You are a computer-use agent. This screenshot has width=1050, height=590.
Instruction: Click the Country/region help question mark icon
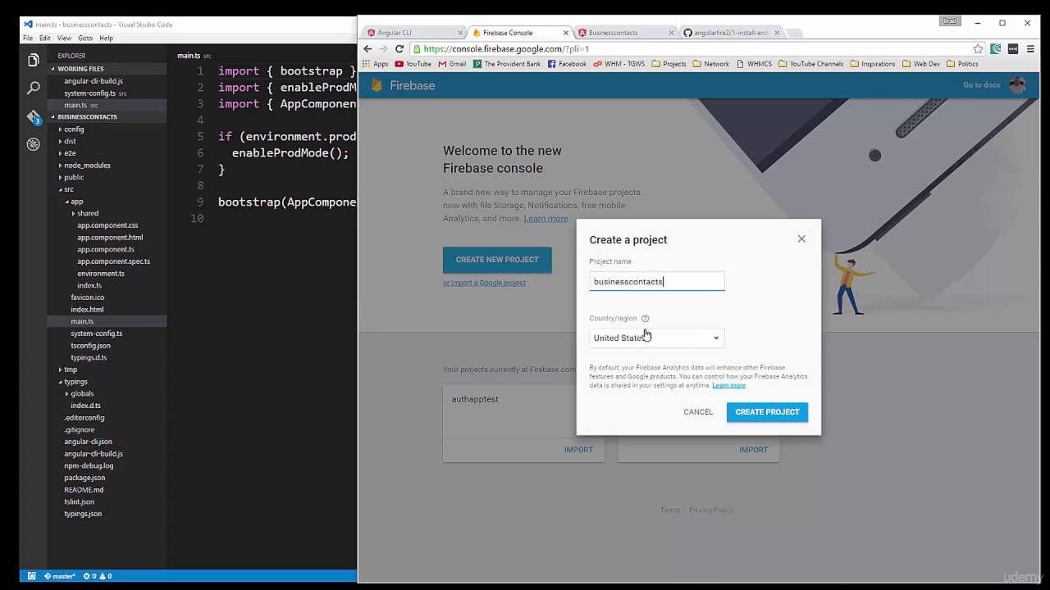pos(645,318)
